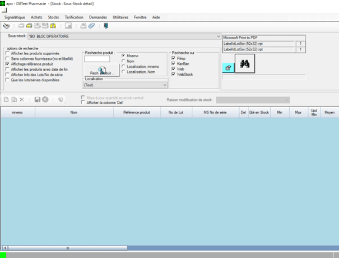The width and height of the screenshot is (339, 258).
Task: Click the cyan printer settings icon
Action: click(x=228, y=68)
